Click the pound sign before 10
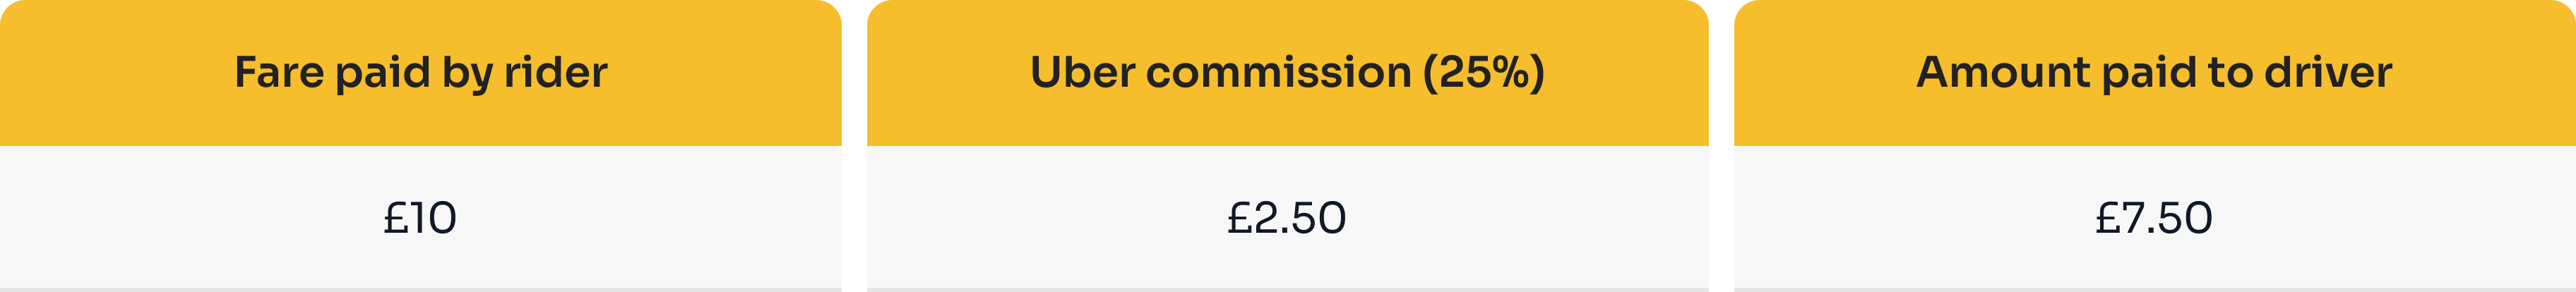 (x=395, y=218)
